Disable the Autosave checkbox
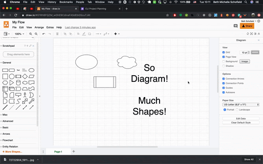The width and height of the screenshot is (263, 164). [224, 92]
